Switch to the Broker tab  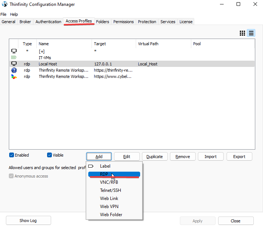point(25,22)
